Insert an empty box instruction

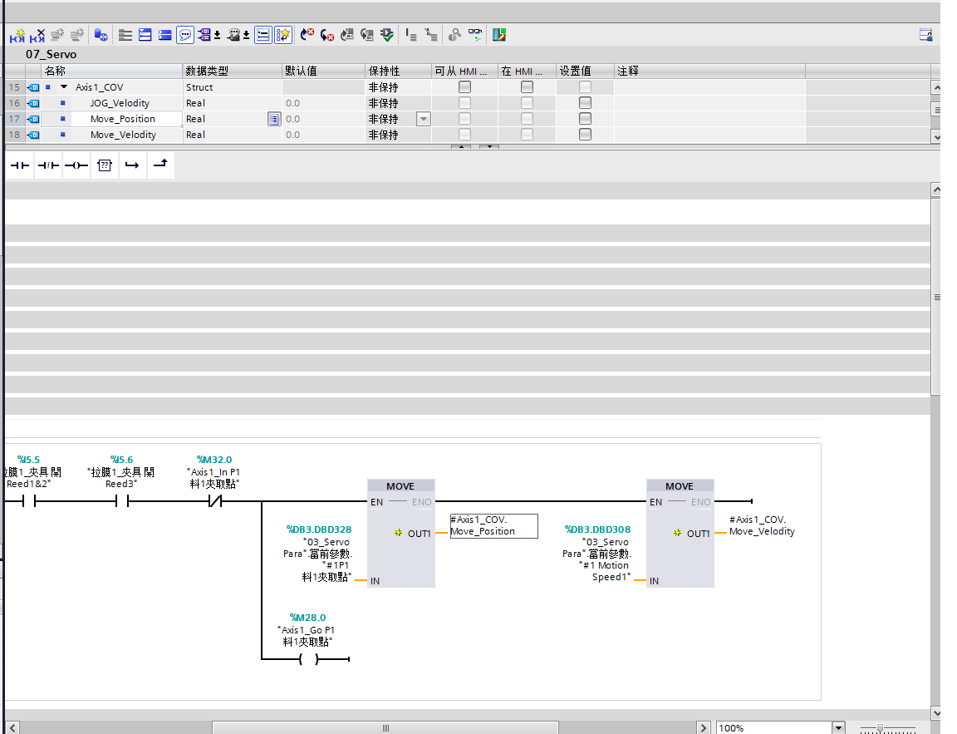click(105, 165)
